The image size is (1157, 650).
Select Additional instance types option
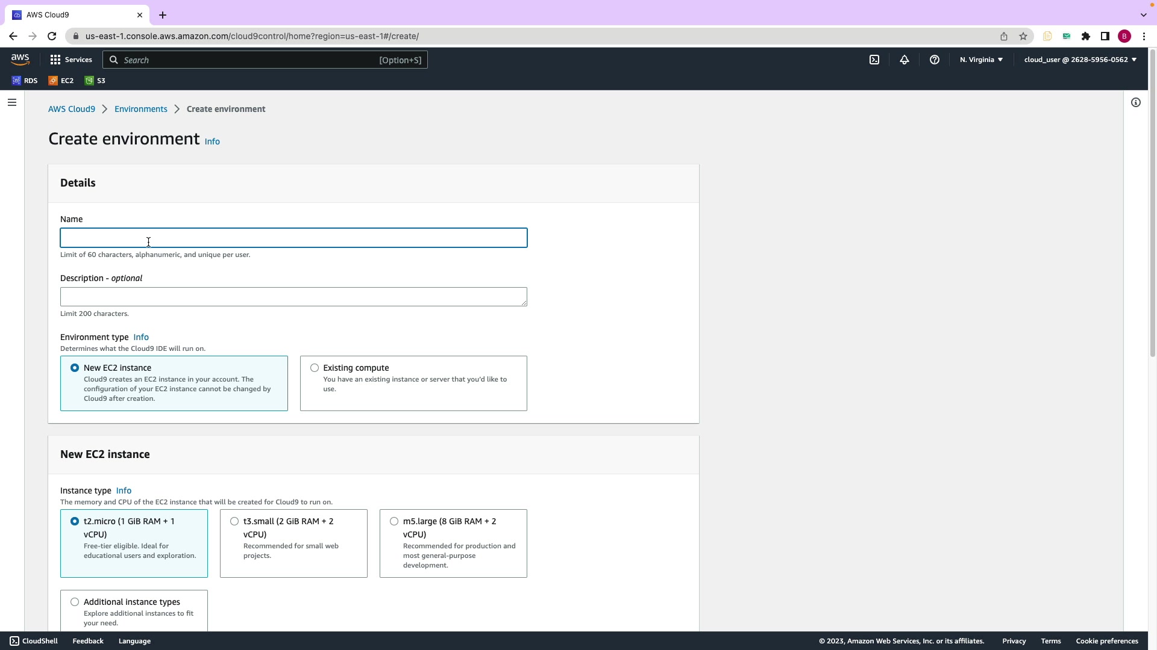tap(75, 602)
